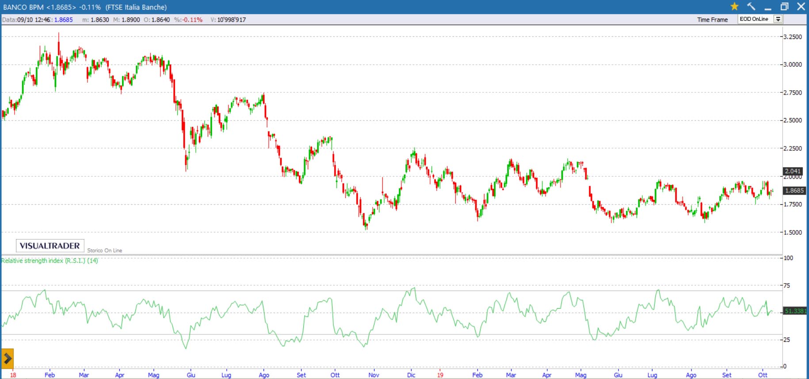Viewport: 809px width, 379px height.
Task: Click the red 18 year axis label
Action: coord(13,375)
